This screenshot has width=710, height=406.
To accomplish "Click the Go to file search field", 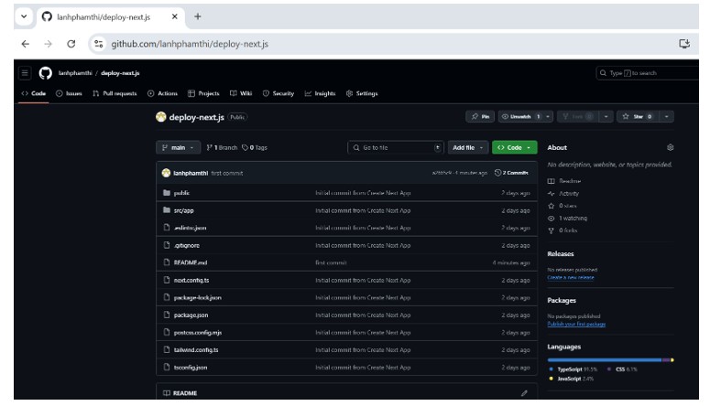I will pyautogui.click(x=396, y=147).
